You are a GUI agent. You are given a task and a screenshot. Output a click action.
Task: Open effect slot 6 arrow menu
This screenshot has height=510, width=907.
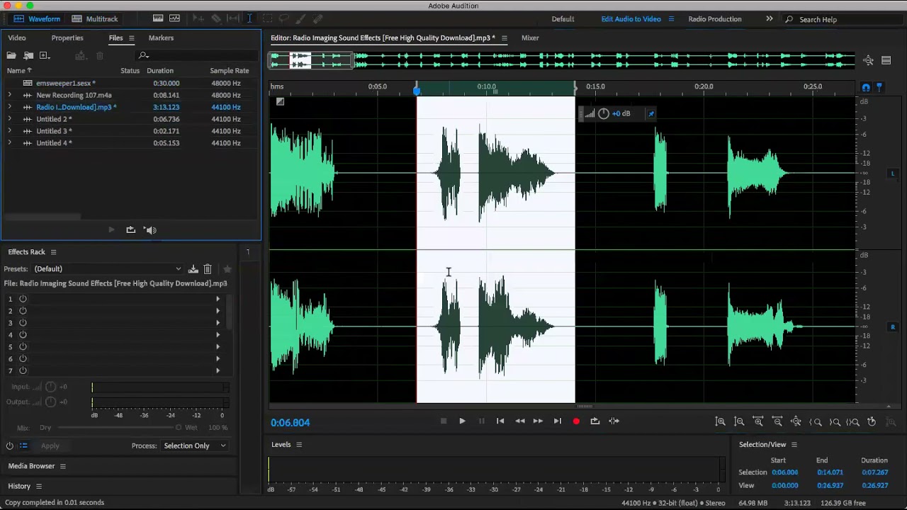pos(218,358)
